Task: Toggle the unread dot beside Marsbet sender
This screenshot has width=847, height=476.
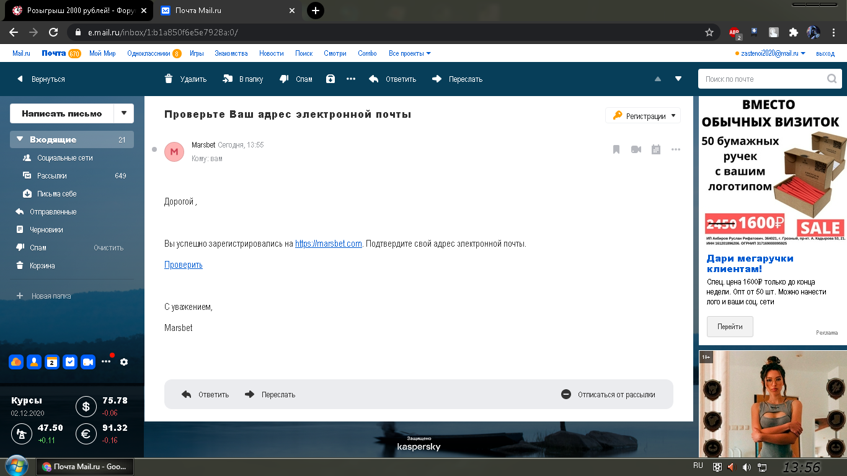Action: [x=154, y=149]
